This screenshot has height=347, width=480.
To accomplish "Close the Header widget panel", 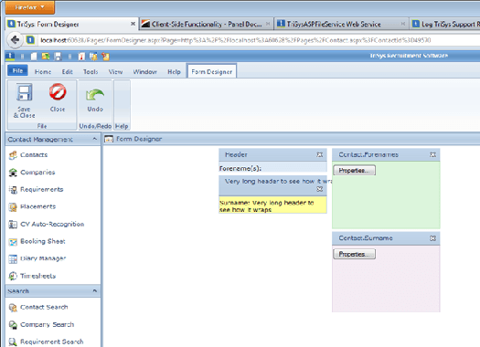I will tap(320, 154).
